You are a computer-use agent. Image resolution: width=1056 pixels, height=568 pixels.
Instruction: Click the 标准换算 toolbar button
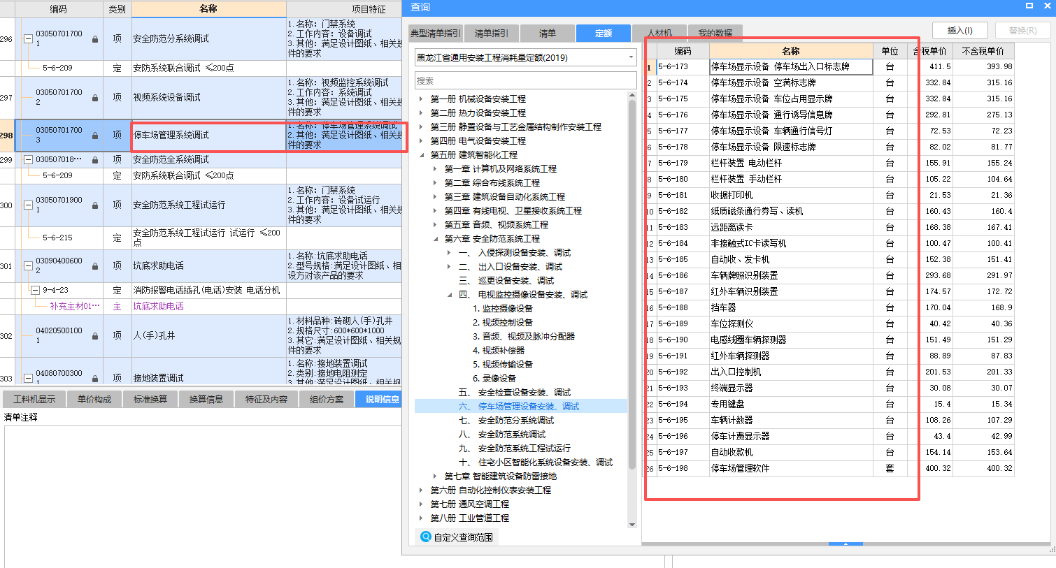pyautogui.click(x=150, y=398)
